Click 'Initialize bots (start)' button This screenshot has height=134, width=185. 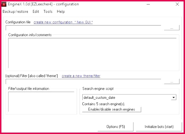click(x=159, y=127)
